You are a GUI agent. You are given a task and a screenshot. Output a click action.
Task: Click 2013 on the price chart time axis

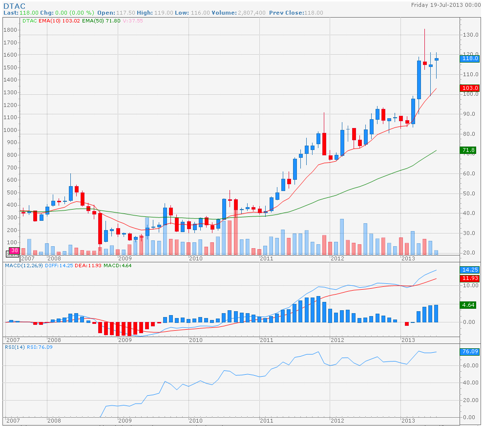(408, 258)
